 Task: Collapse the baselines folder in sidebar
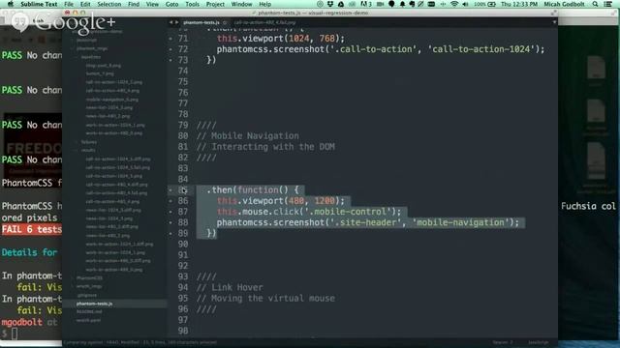(76, 57)
